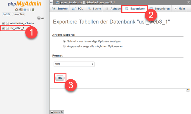This screenshot has height=114, width=191.
Task: Click the 'Angepasst – zeige alle möglichen Optionen an' label
Action: (95, 46)
